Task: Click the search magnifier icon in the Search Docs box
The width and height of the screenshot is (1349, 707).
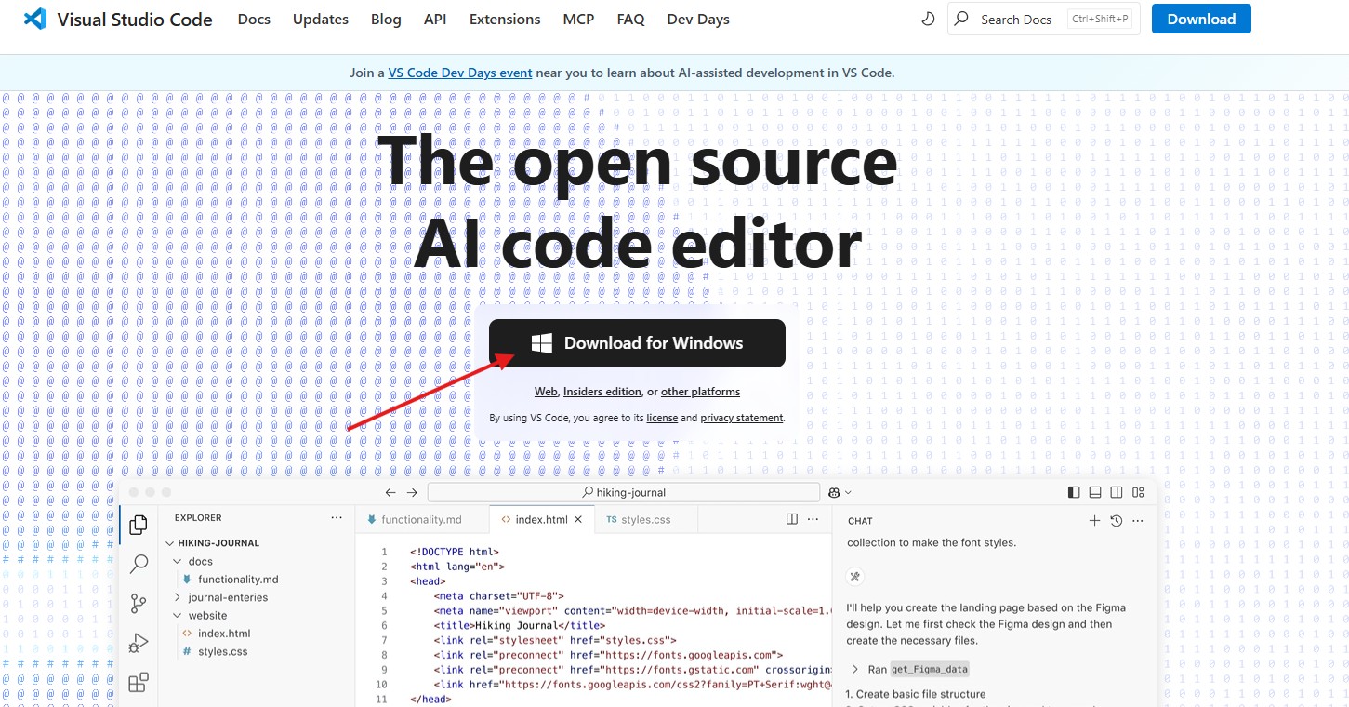Action: coord(961,19)
